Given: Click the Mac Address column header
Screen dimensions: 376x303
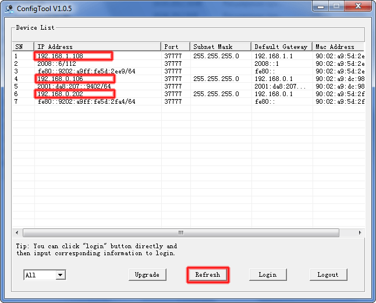Looking at the screenshot, I should [x=339, y=47].
